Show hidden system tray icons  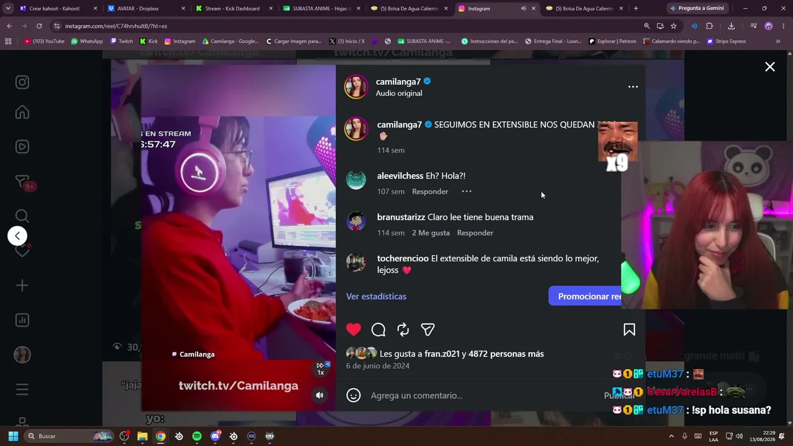672,436
